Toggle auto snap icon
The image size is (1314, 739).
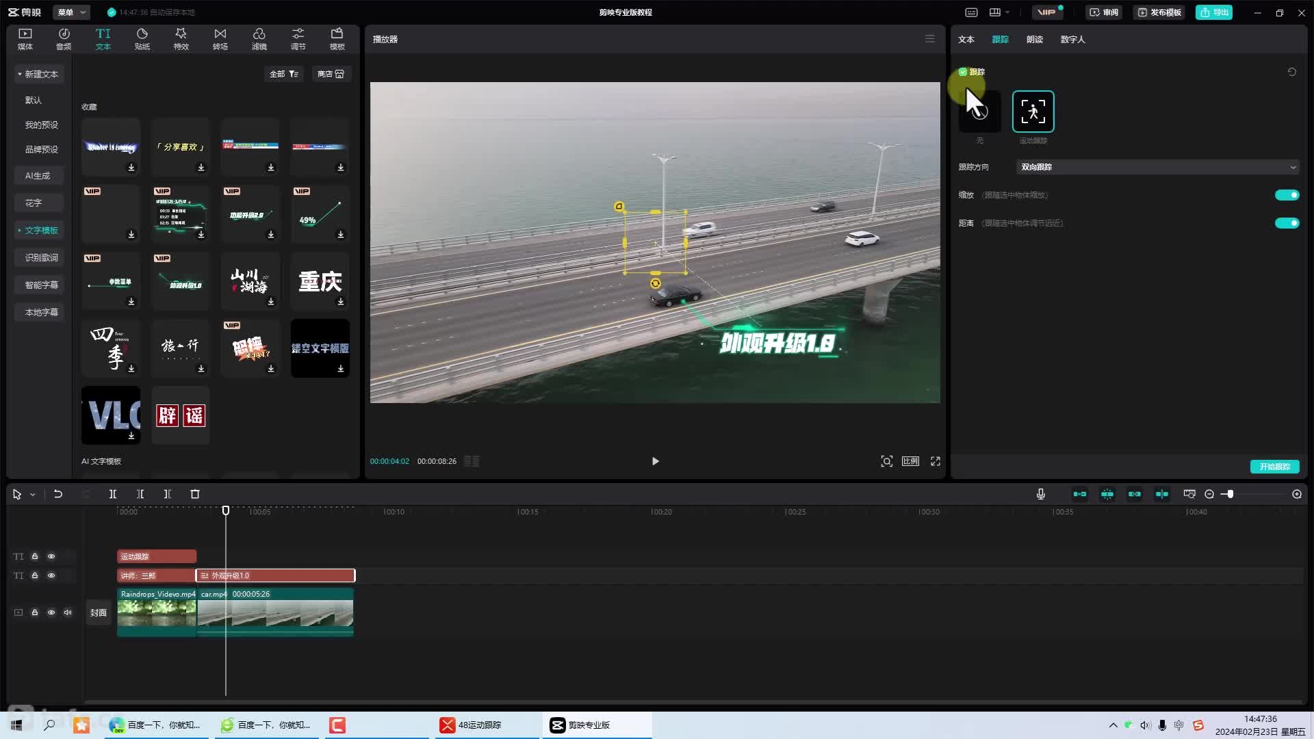pyautogui.click(x=1107, y=494)
